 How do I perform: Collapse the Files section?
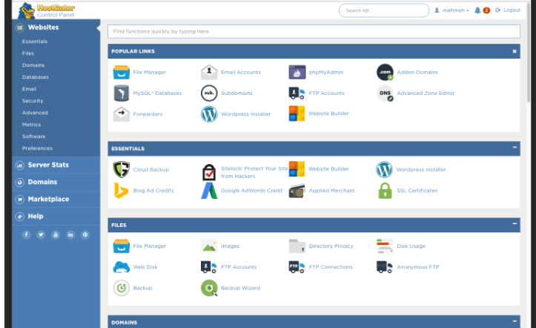click(515, 223)
